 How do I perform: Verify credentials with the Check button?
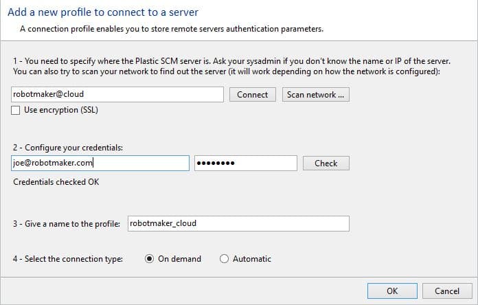tap(326, 163)
